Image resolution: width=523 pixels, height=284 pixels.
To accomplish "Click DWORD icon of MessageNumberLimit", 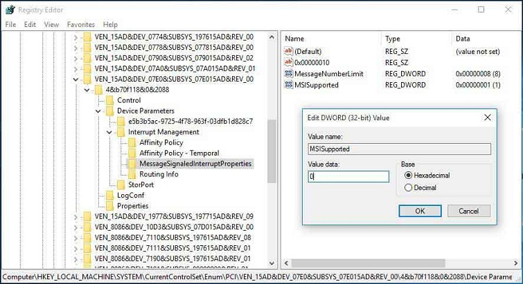I will tap(288, 73).
